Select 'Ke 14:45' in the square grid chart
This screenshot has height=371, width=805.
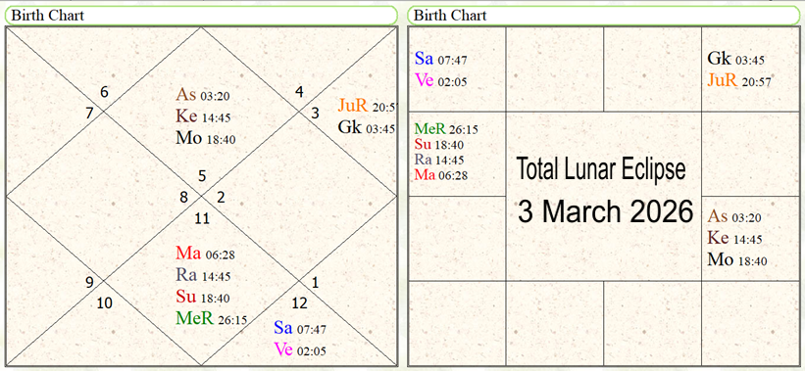[x=734, y=238]
